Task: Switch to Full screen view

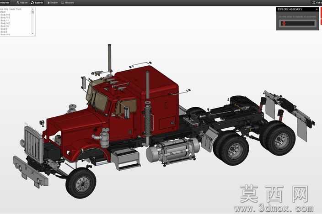Action: coord(317,2)
